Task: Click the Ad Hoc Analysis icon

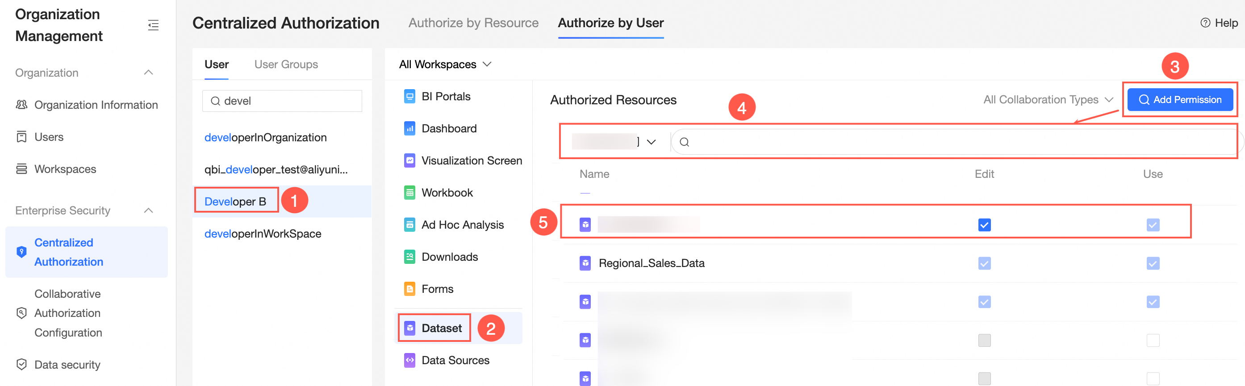Action: click(409, 225)
